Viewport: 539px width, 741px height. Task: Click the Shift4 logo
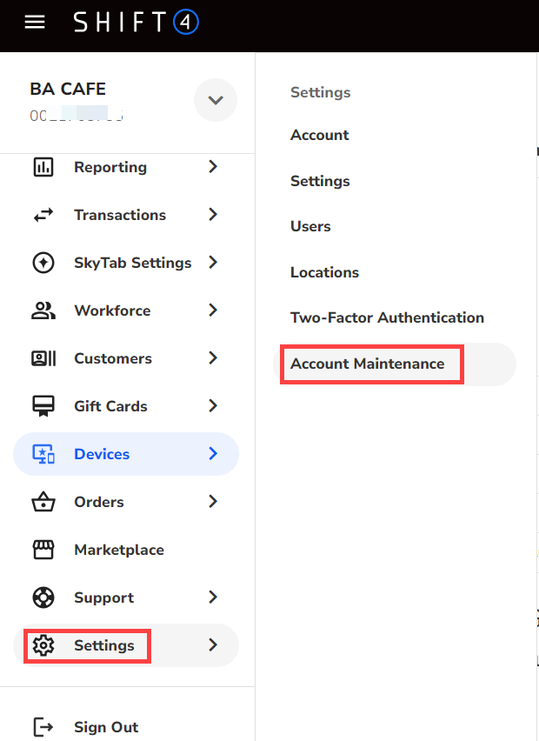(136, 22)
